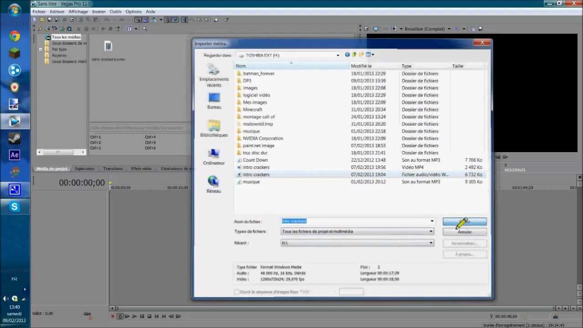
Task: Click Ouvrir button in import dialog
Action: 465,221
